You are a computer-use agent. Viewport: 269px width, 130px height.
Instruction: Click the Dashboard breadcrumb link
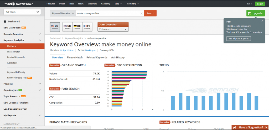(55, 38)
